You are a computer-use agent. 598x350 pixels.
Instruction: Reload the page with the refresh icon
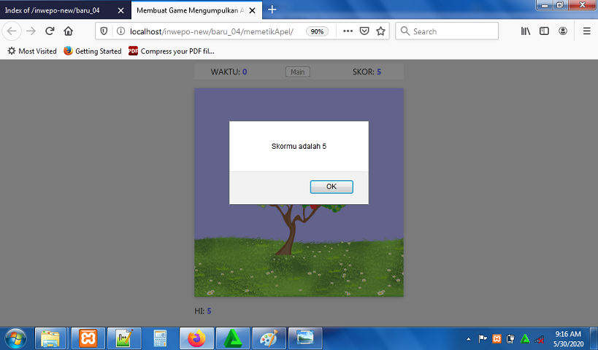click(50, 31)
